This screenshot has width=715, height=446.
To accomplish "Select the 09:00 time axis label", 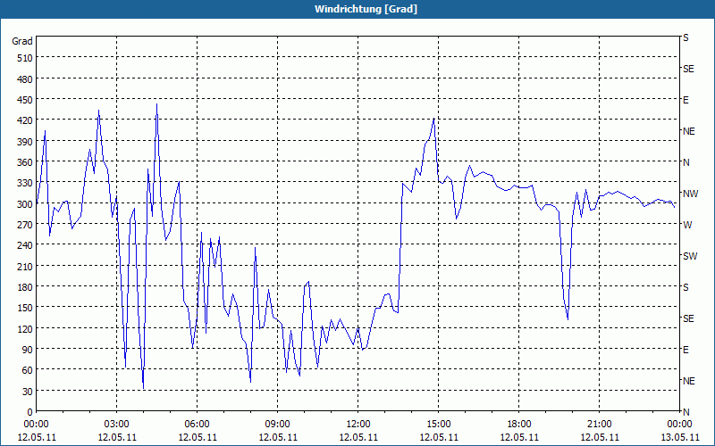I will coord(277,425).
